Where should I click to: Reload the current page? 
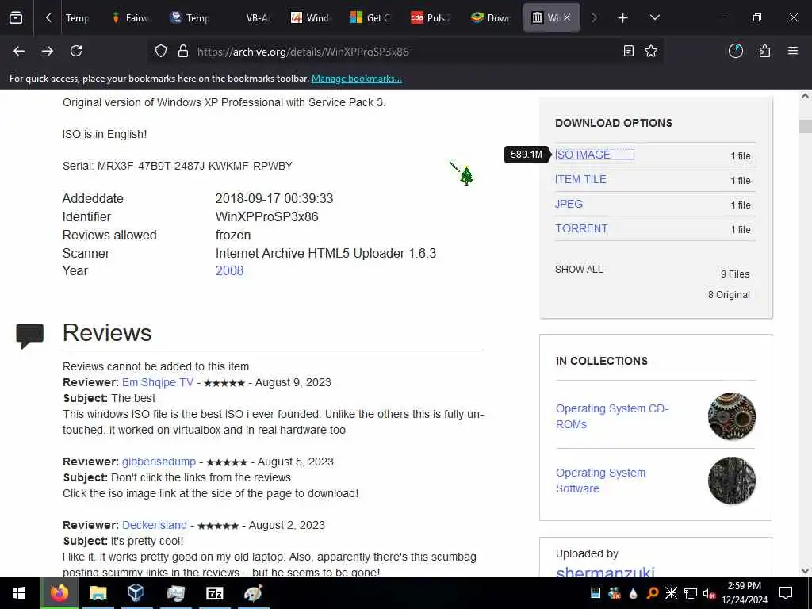[76, 51]
